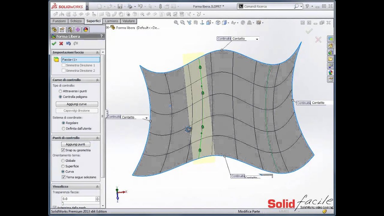Select Curva triad orientation
Screen dimensions: 384x216
(63, 172)
